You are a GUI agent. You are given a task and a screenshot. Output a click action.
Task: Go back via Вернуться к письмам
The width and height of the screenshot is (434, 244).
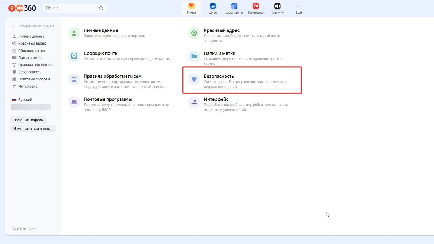[x=33, y=26]
